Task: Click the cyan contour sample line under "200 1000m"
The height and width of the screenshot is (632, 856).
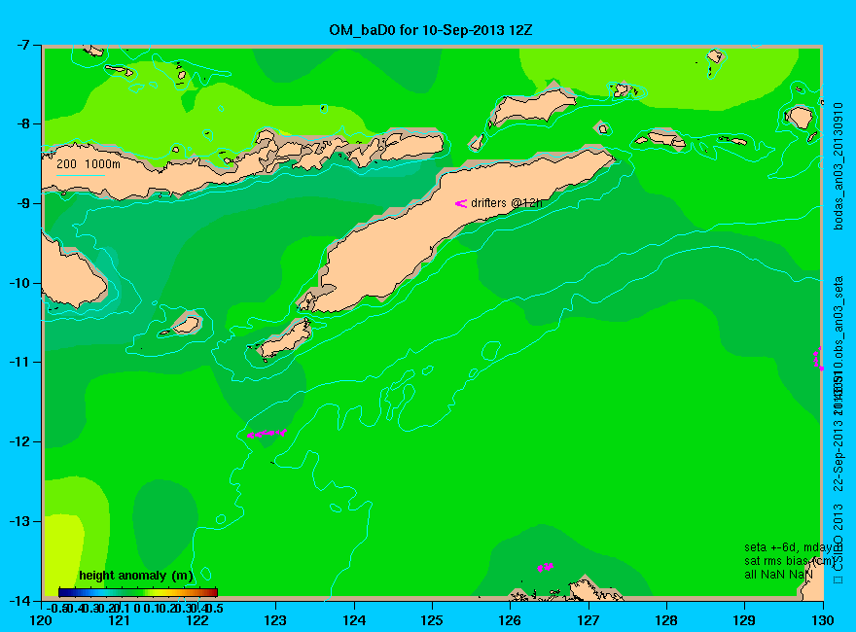Action: pyautogui.click(x=81, y=175)
